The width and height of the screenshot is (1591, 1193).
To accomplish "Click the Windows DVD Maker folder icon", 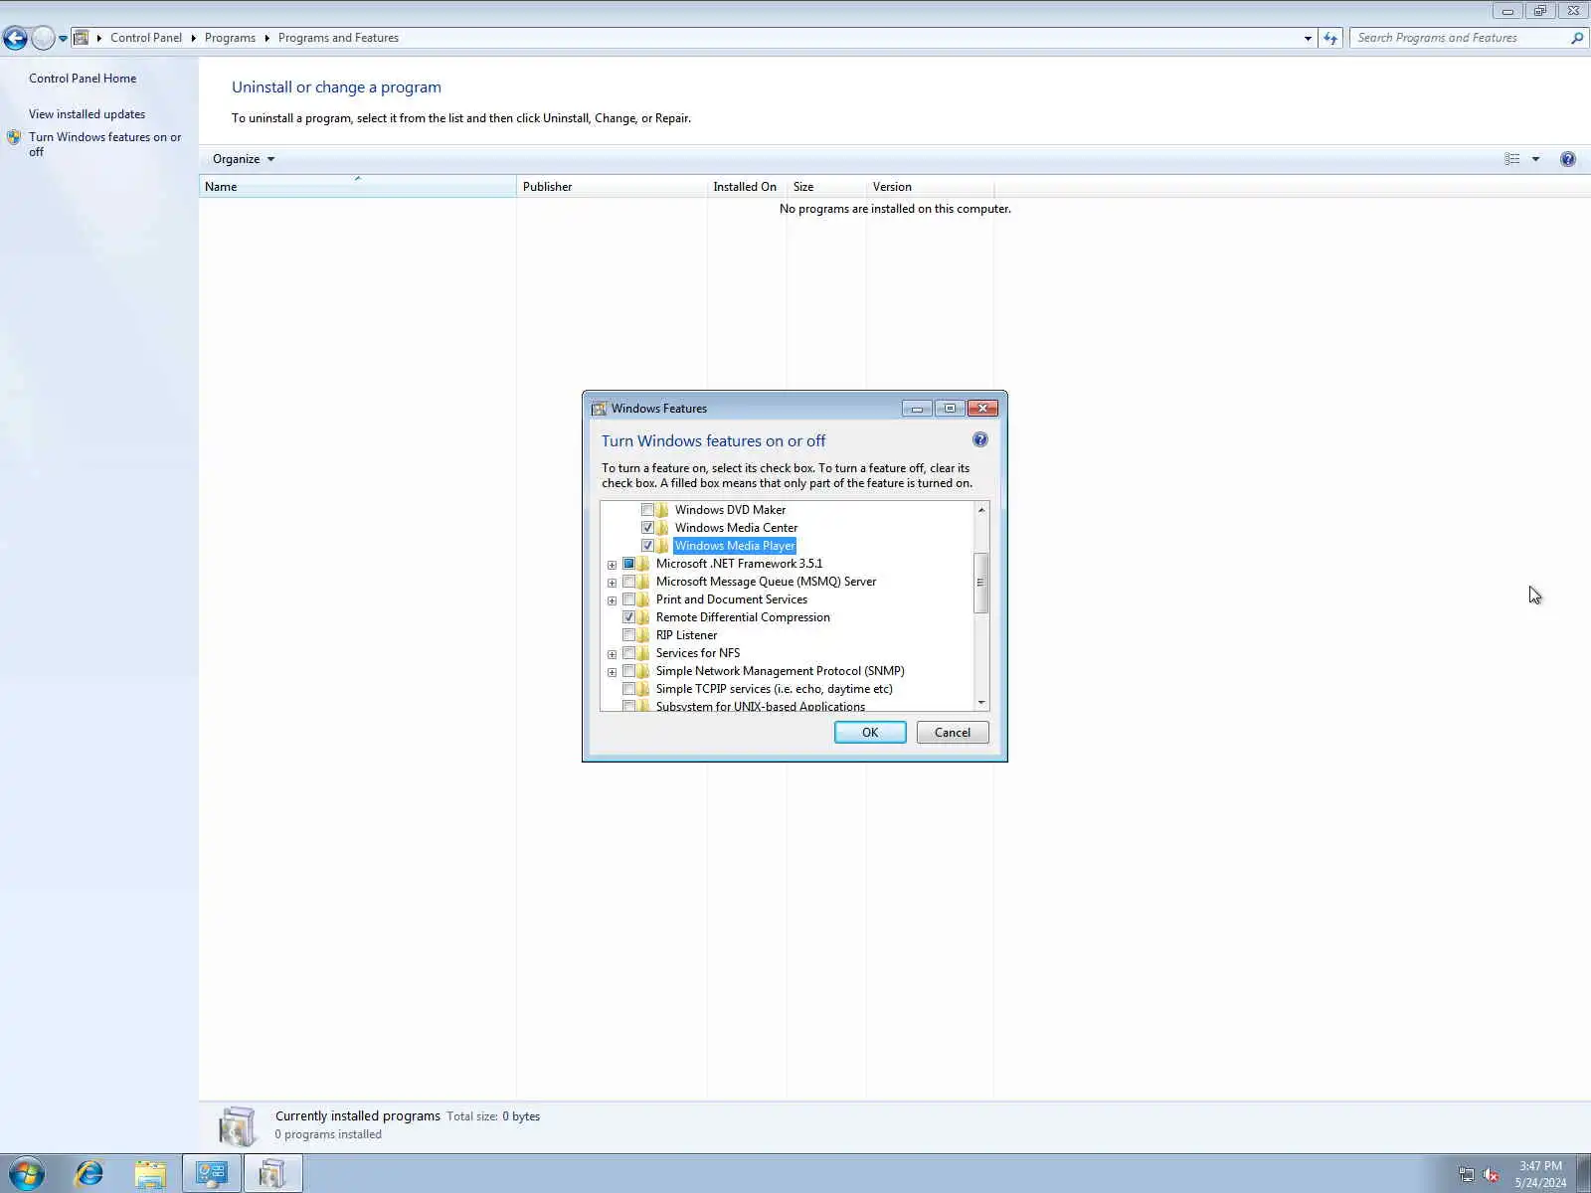I will pos(663,510).
